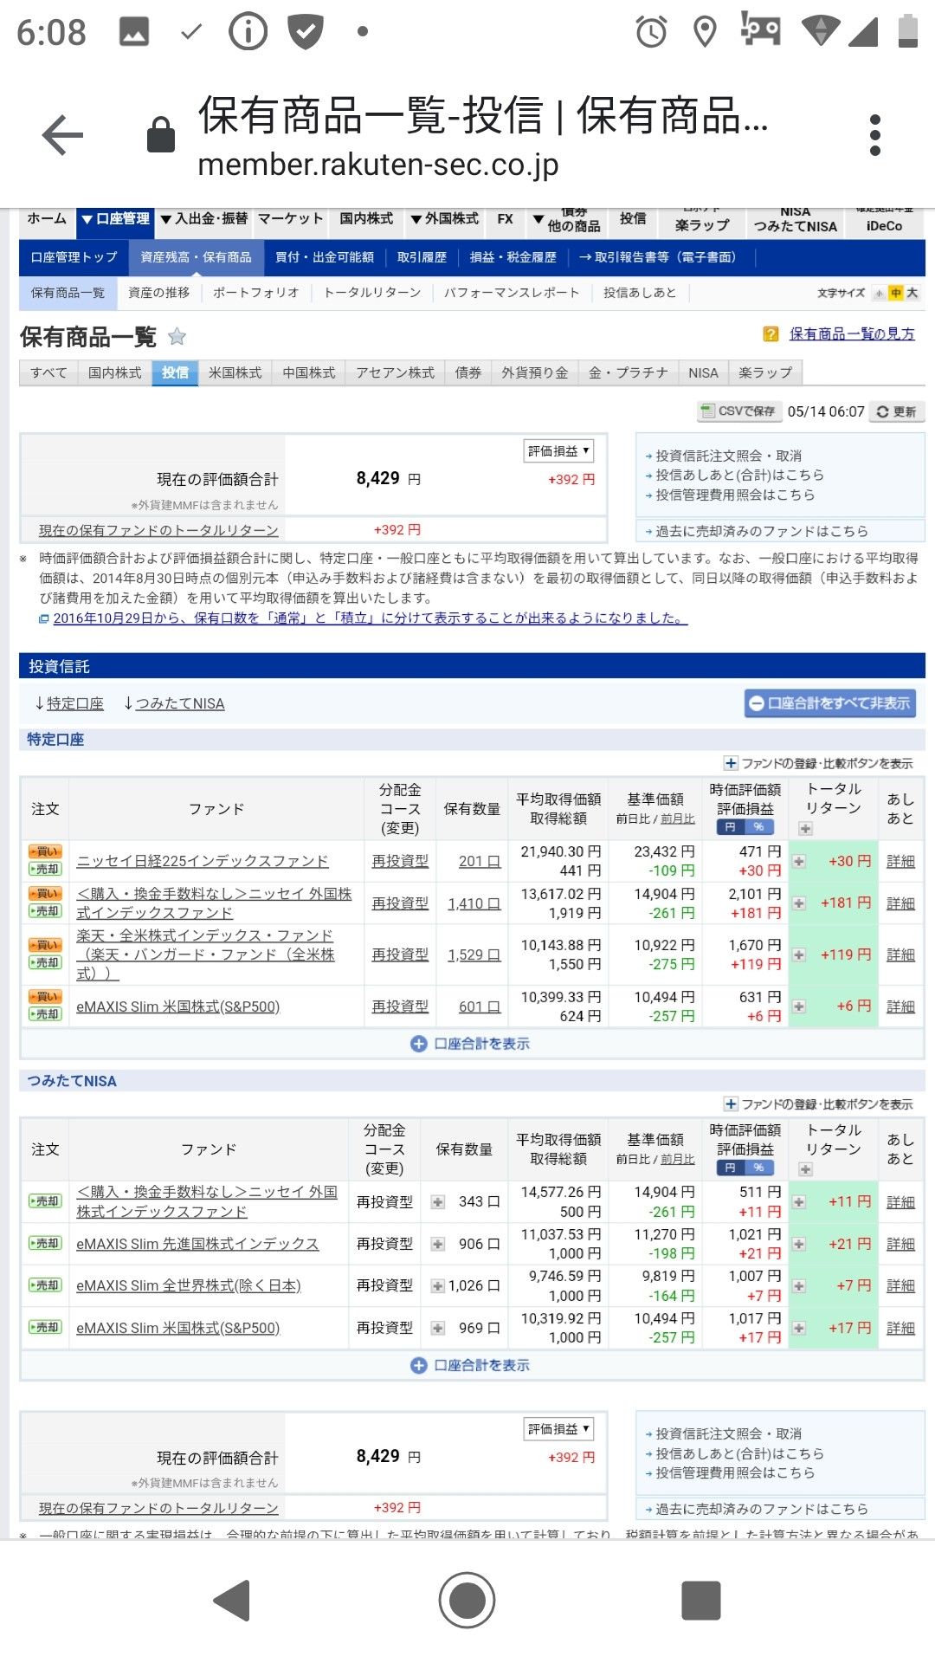Open 取引履歴 in the blue menu bar
Screen dimensions: 935x1663
pos(422,257)
